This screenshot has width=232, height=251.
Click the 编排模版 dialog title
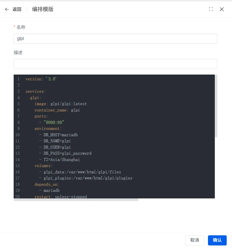pyautogui.click(x=43, y=9)
